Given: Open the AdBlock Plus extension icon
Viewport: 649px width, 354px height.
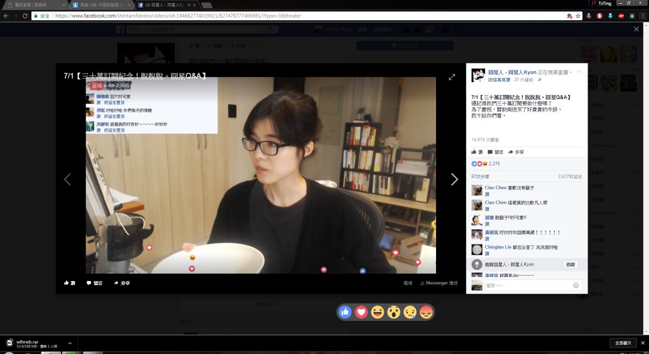Looking at the screenshot, I should 621,16.
